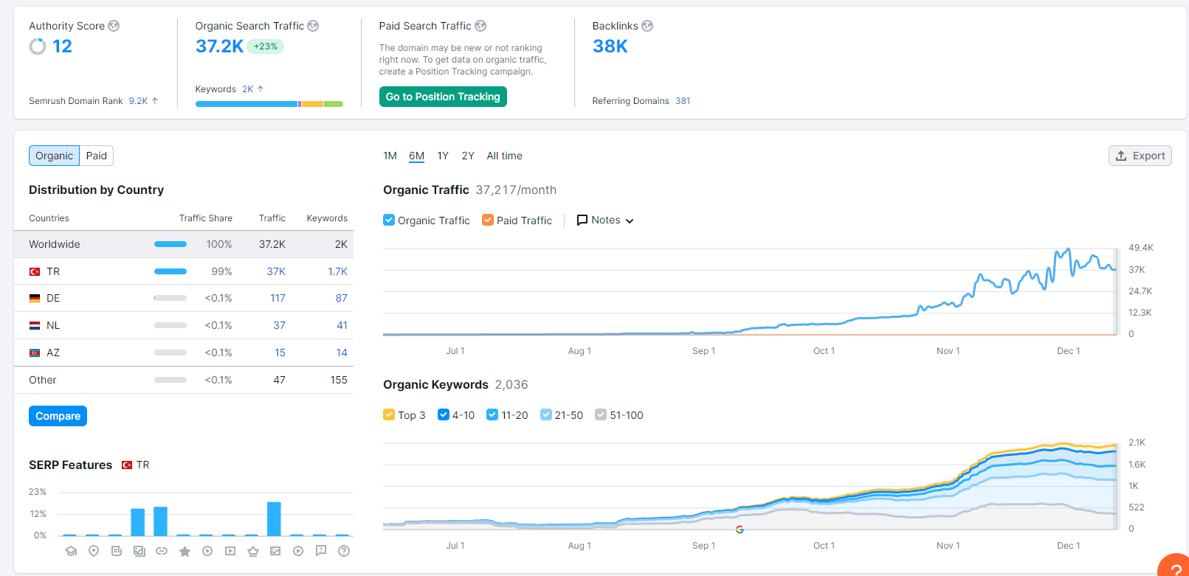Click the Go to Position Tracking button

443,97
